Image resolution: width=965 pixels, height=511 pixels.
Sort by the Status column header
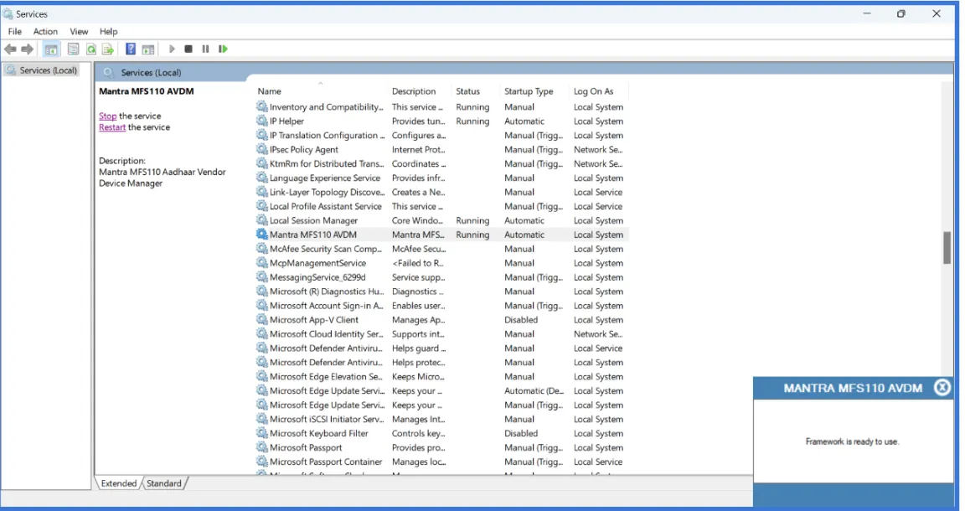pos(467,91)
